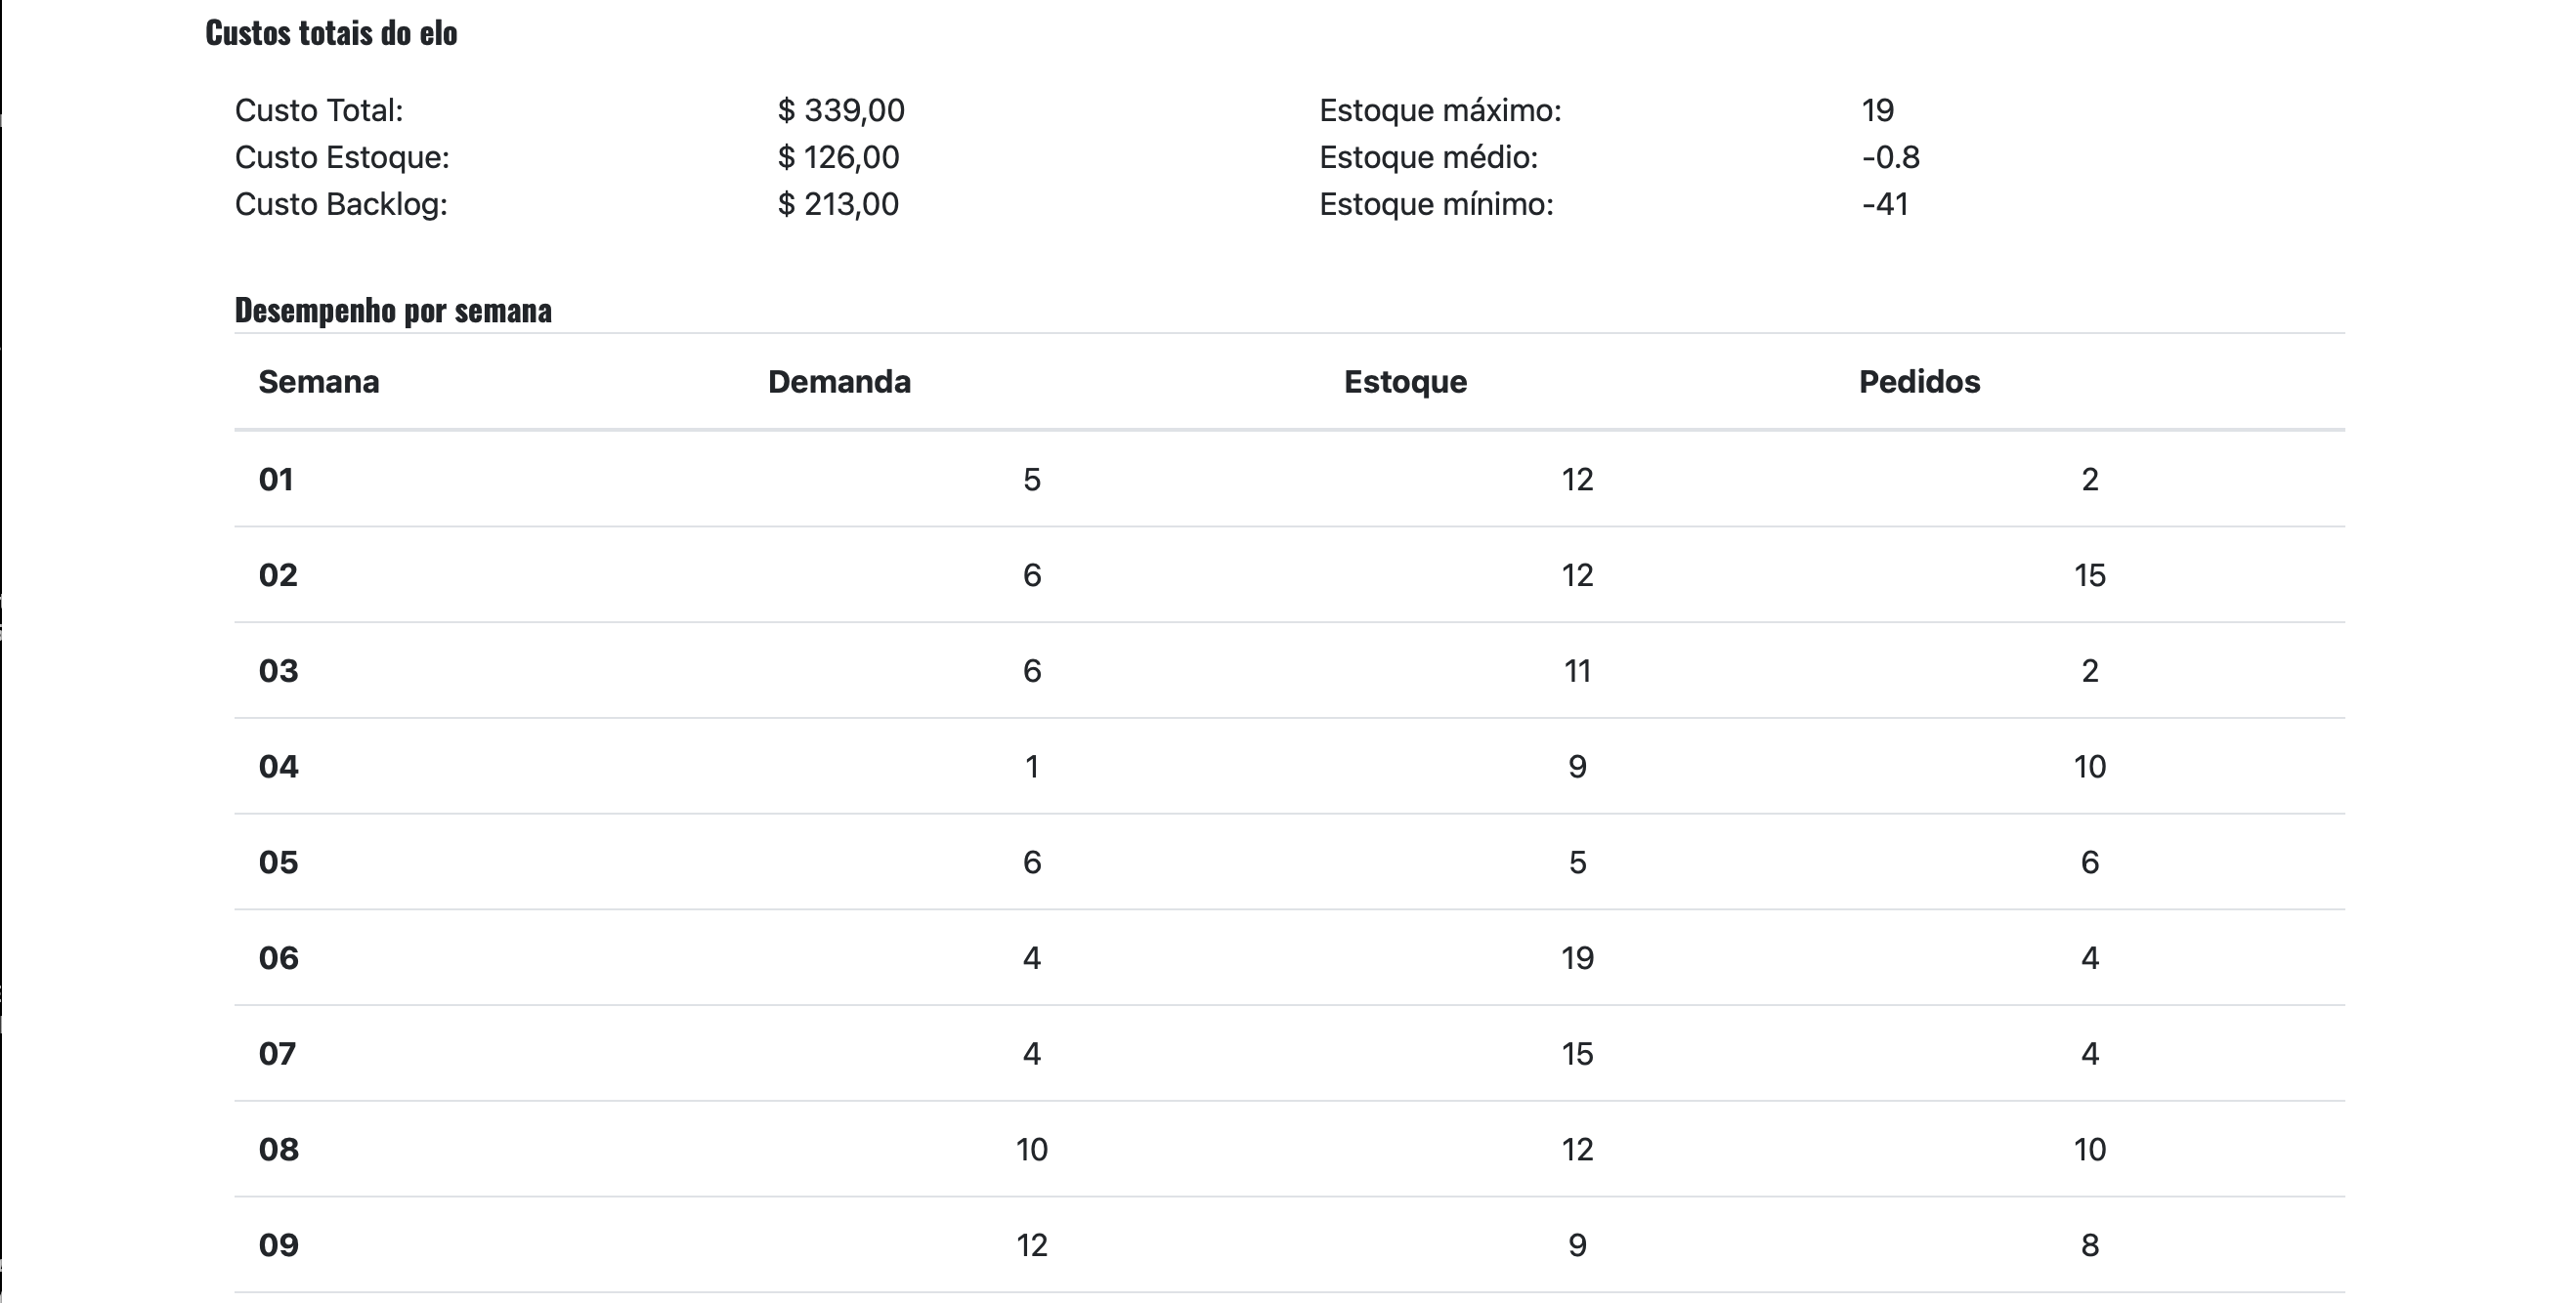Click the Demanda column header

pos(839,382)
